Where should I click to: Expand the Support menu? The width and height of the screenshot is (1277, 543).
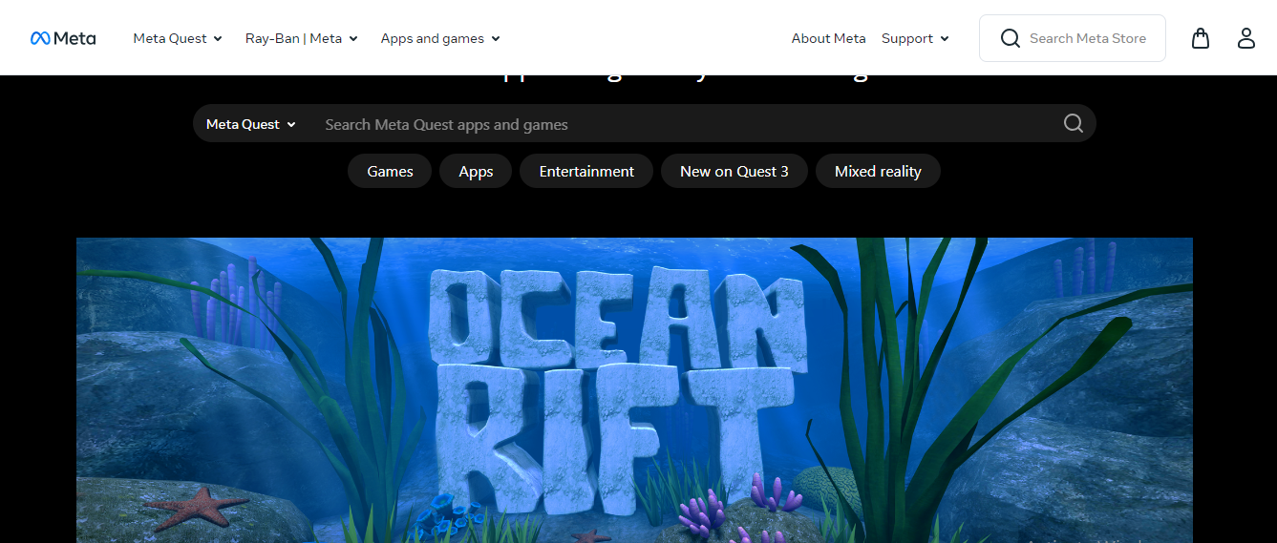click(x=915, y=38)
